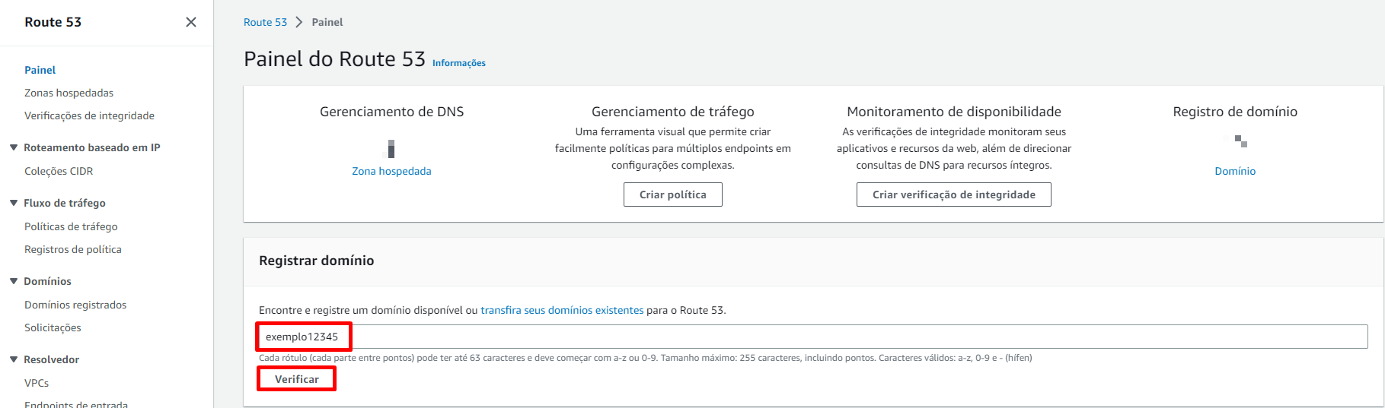1385x408 pixels.
Task: Collapse the Fluxo de tráfego section
Action: tap(14, 203)
